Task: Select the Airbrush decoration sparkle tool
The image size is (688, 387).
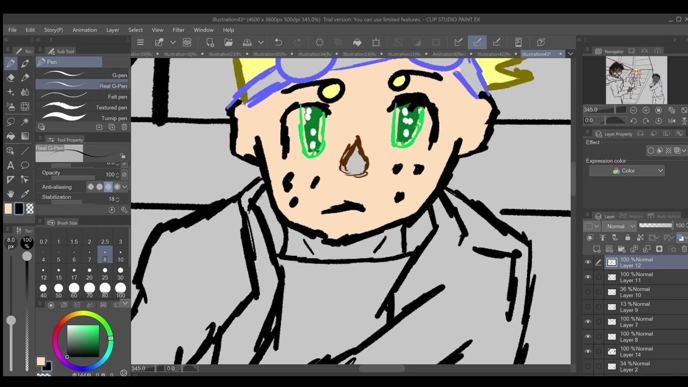Action: [10, 92]
